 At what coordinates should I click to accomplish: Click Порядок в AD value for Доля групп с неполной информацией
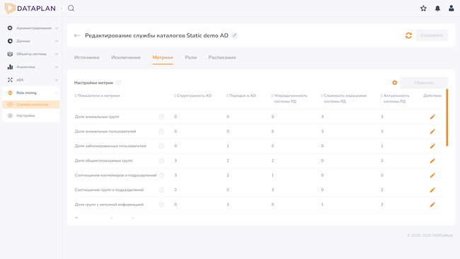228,205
